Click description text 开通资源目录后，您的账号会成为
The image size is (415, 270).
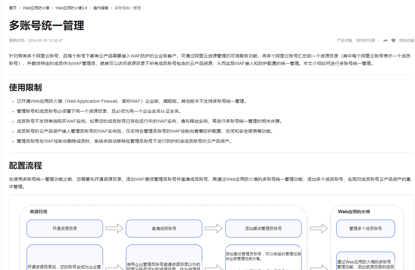(x=65, y=267)
